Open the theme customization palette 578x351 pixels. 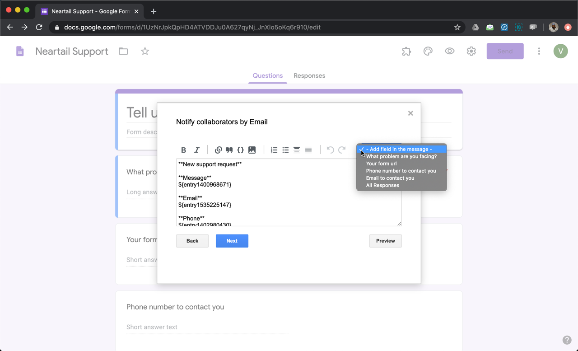(428, 51)
